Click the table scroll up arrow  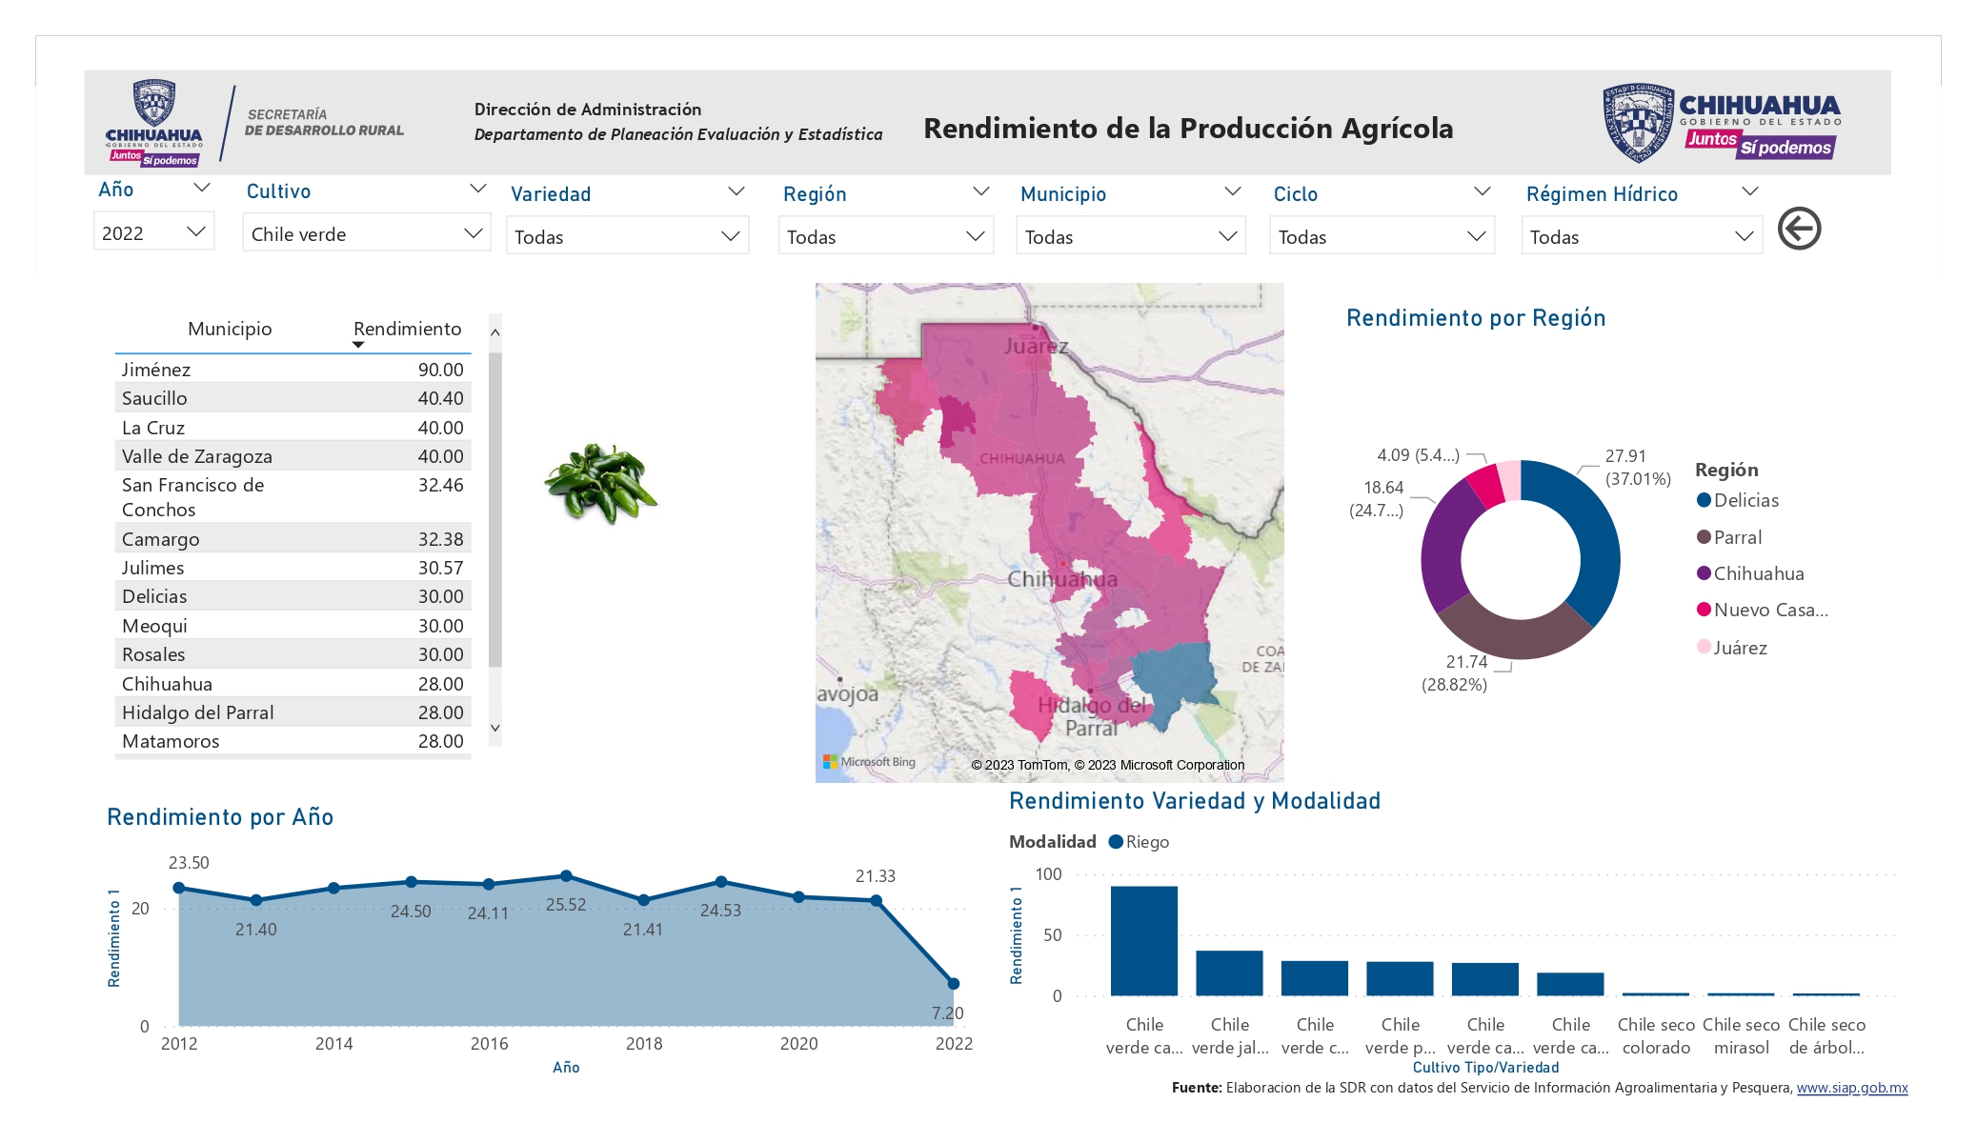(494, 332)
